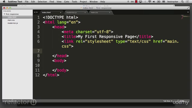Viewport: 192px width, 108px height.
Task: Click the opening body tag on line 9
Action: [59, 61]
